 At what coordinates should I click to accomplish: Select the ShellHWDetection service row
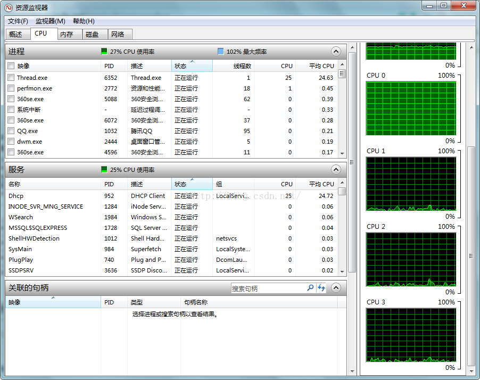click(171, 238)
